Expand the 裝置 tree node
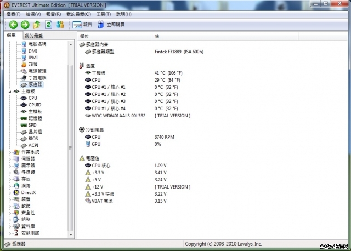This screenshot has height=251, width=351. tap(10, 199)
